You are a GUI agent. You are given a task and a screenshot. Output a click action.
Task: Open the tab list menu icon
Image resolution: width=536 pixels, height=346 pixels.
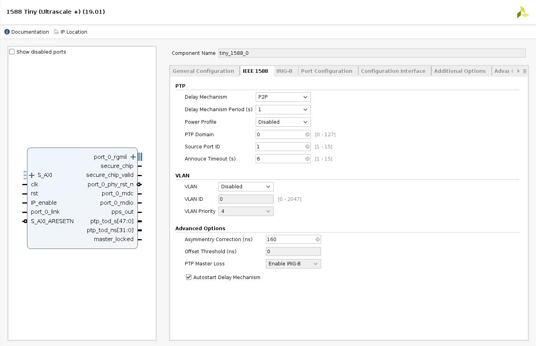(525, 71)
